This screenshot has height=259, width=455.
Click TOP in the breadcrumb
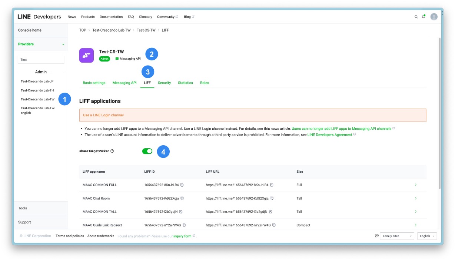(83, 30)
